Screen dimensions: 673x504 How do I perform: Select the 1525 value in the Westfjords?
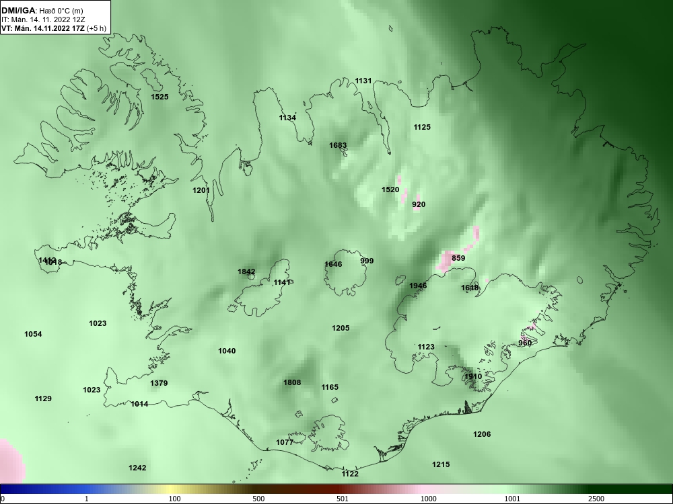(160, 97)
